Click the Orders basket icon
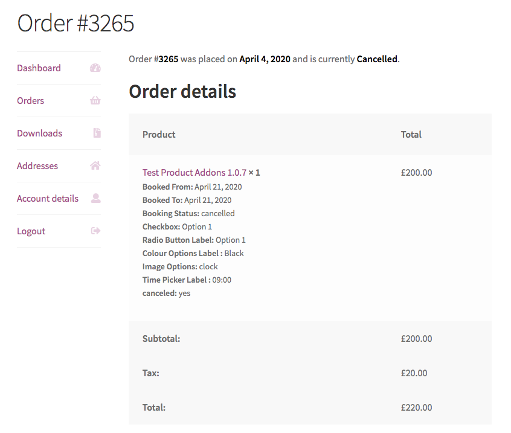Viewport: 511px width, 433px height. pos(95,100)
